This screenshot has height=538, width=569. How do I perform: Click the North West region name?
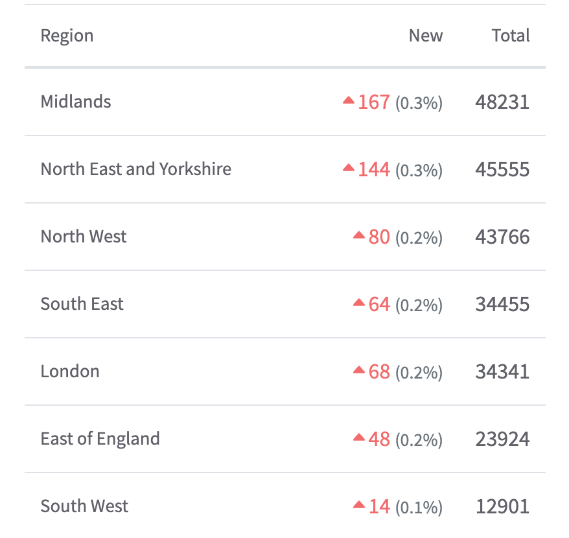pos(84,237)
